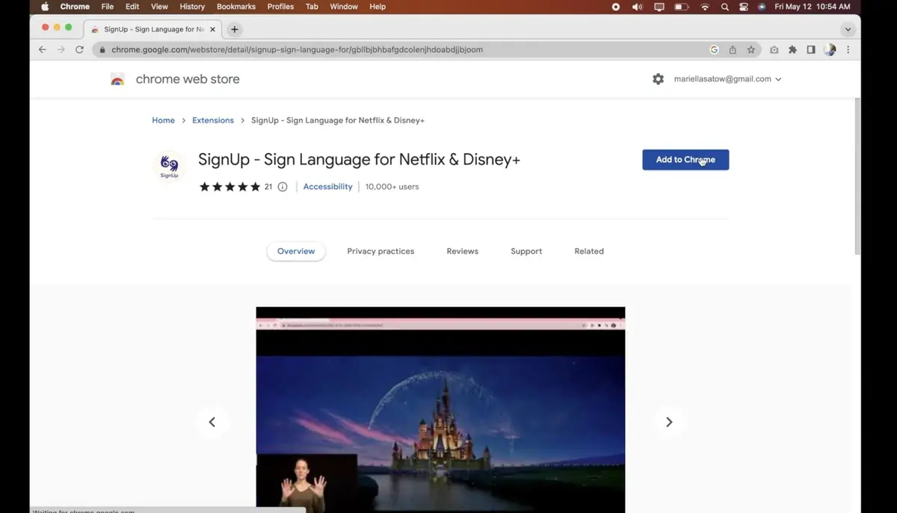Open the Tab menu
897x513 pixels.
point(312,7)
